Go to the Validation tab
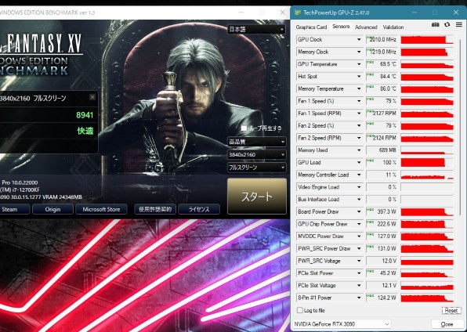The height and width of the screenshot is (332, 467). point(393,27)
